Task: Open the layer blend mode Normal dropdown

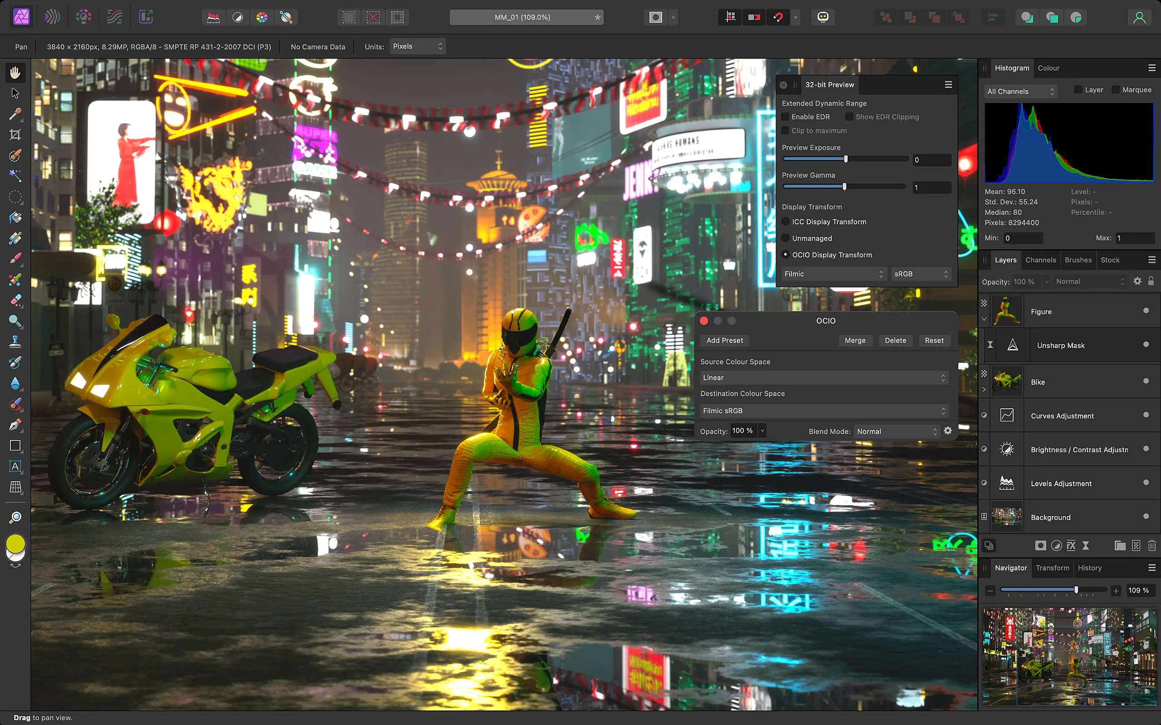Action: (1089, 281)
